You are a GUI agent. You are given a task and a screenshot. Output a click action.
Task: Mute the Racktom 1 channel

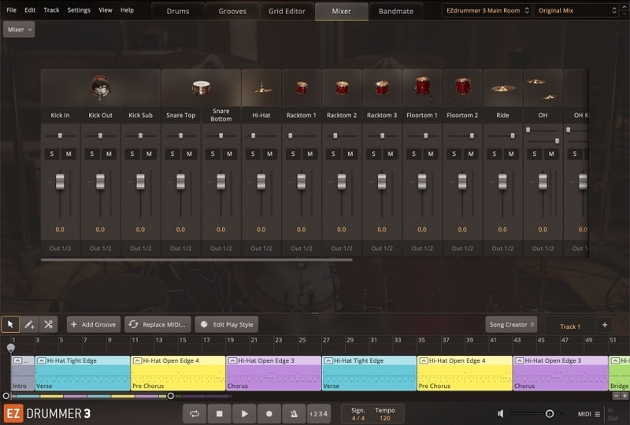pos(309,153)
